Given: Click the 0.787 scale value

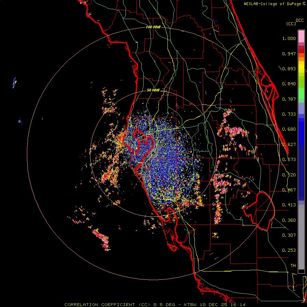Looking at the screenshot, I should point(289,99).
